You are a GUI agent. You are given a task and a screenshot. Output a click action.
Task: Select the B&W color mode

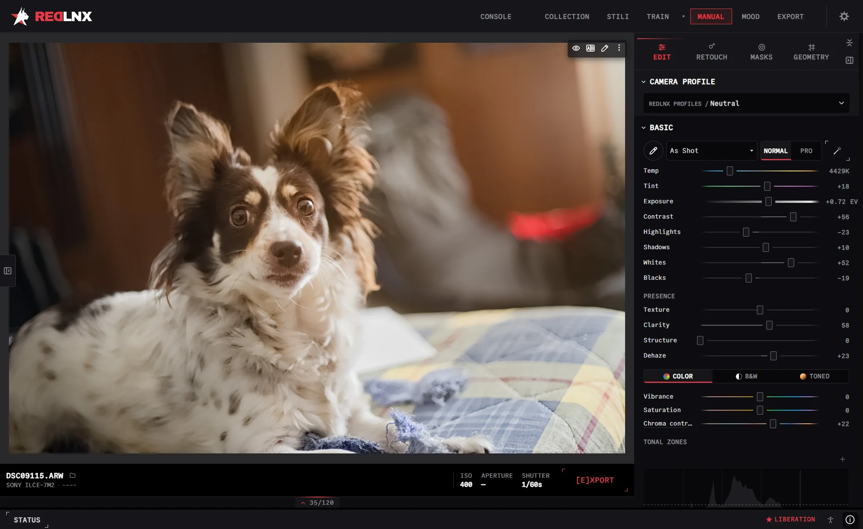(746, 377)
